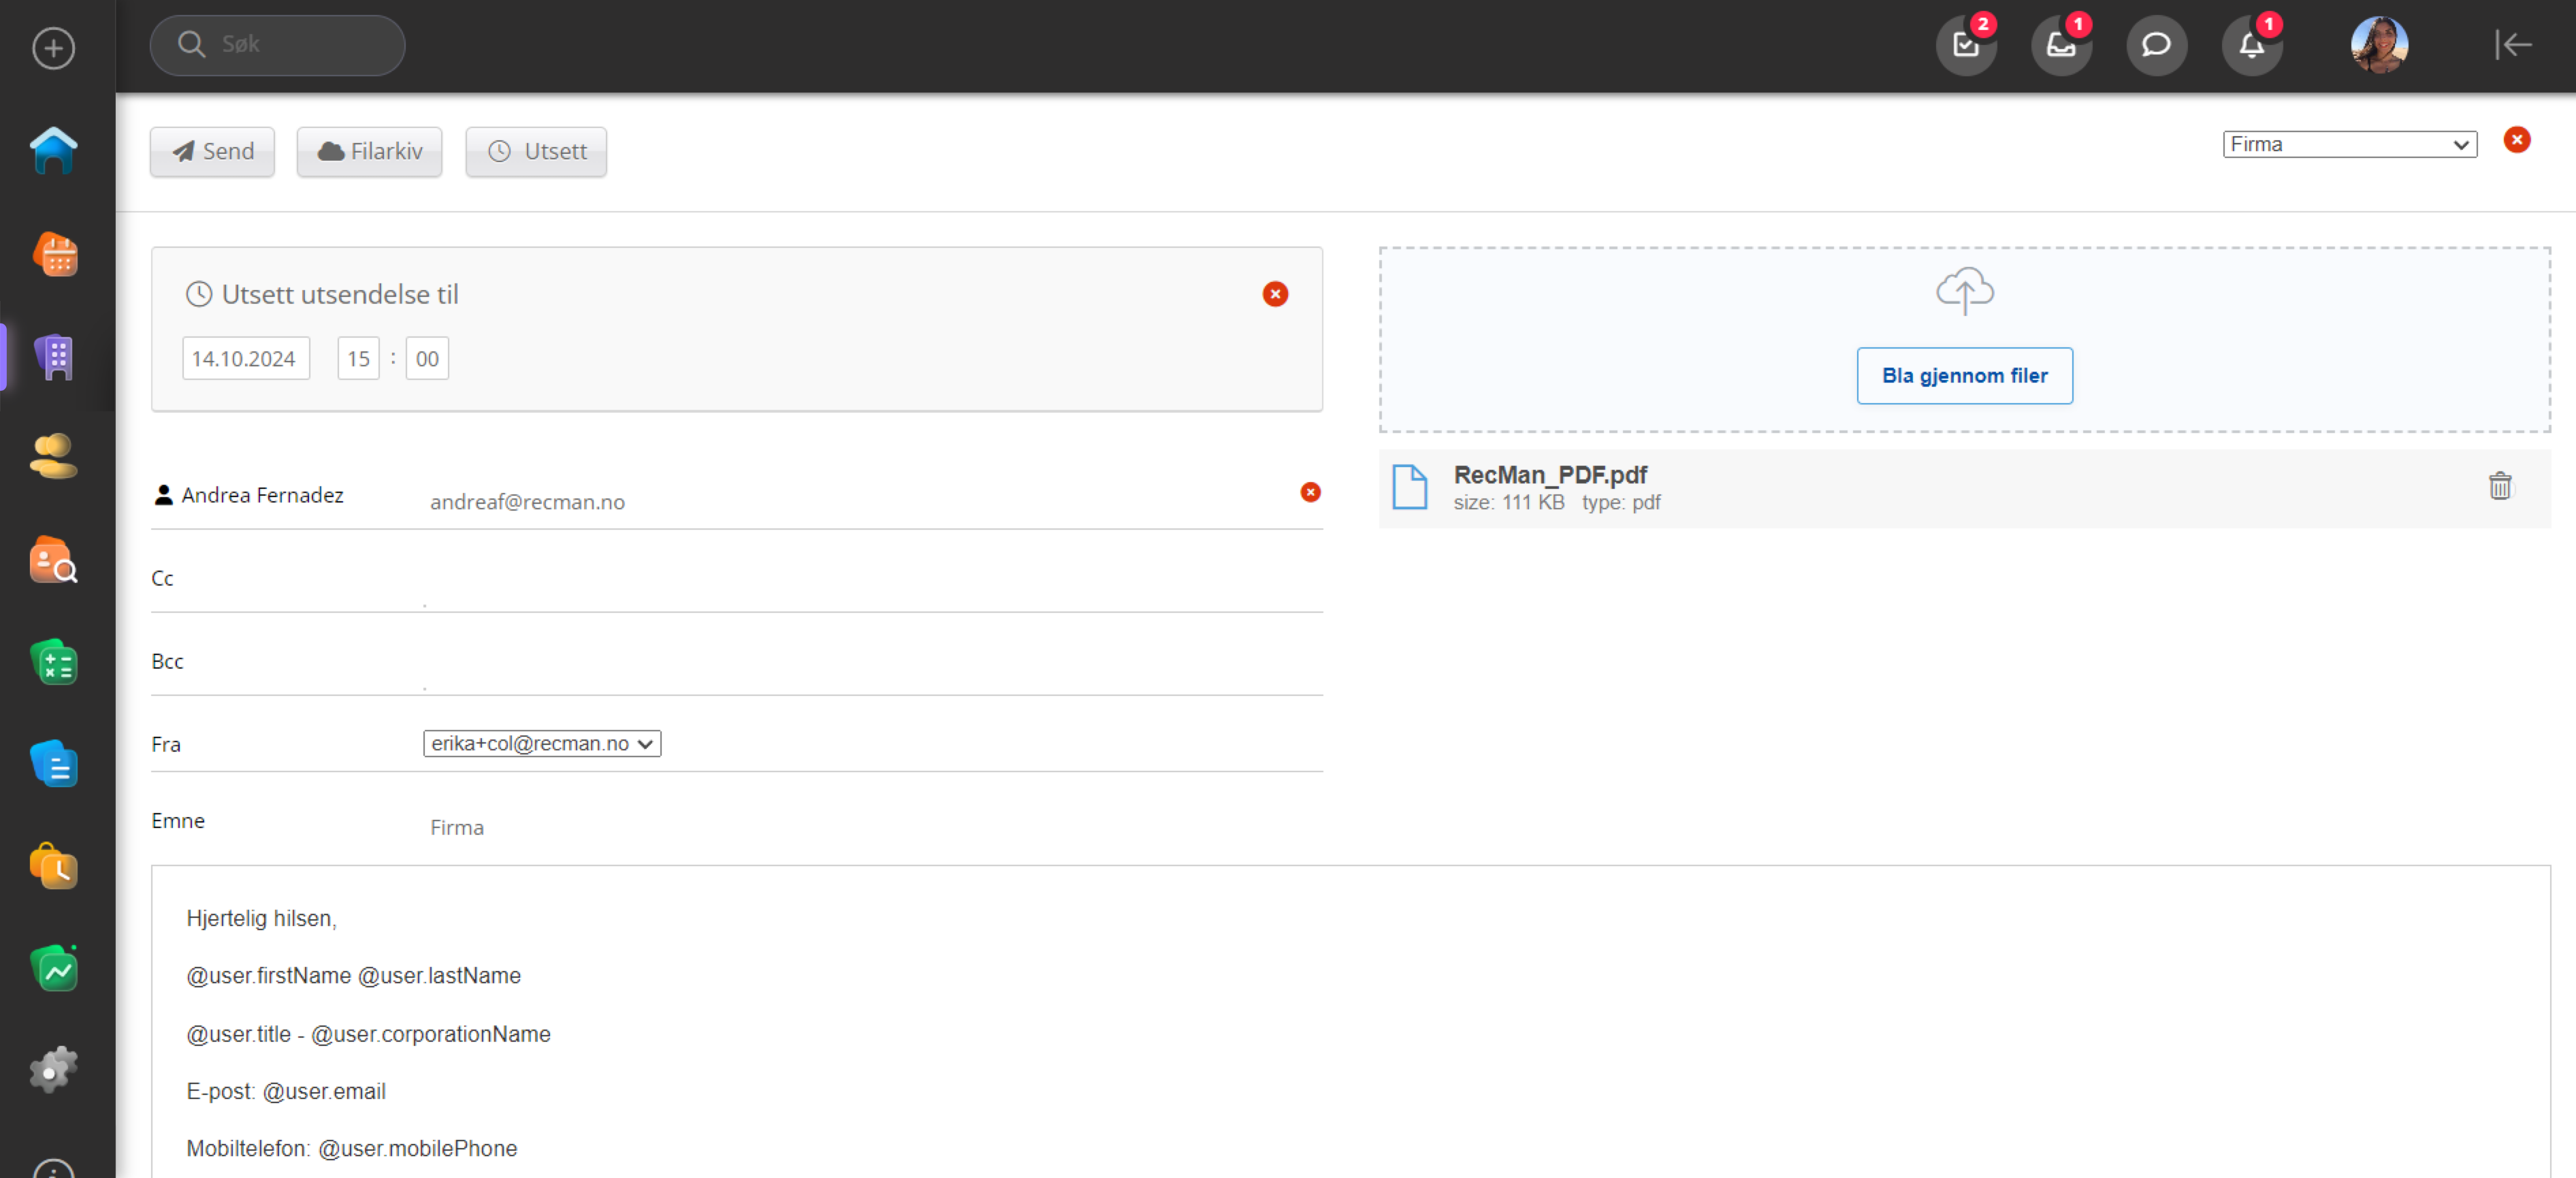Click the Send button
This screenshot has height=1178, width=2576.
click(212, 151)
